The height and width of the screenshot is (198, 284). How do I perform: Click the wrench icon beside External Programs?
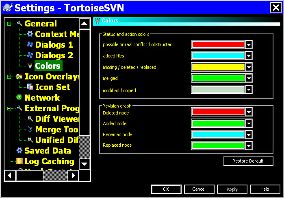coord(20,108)
